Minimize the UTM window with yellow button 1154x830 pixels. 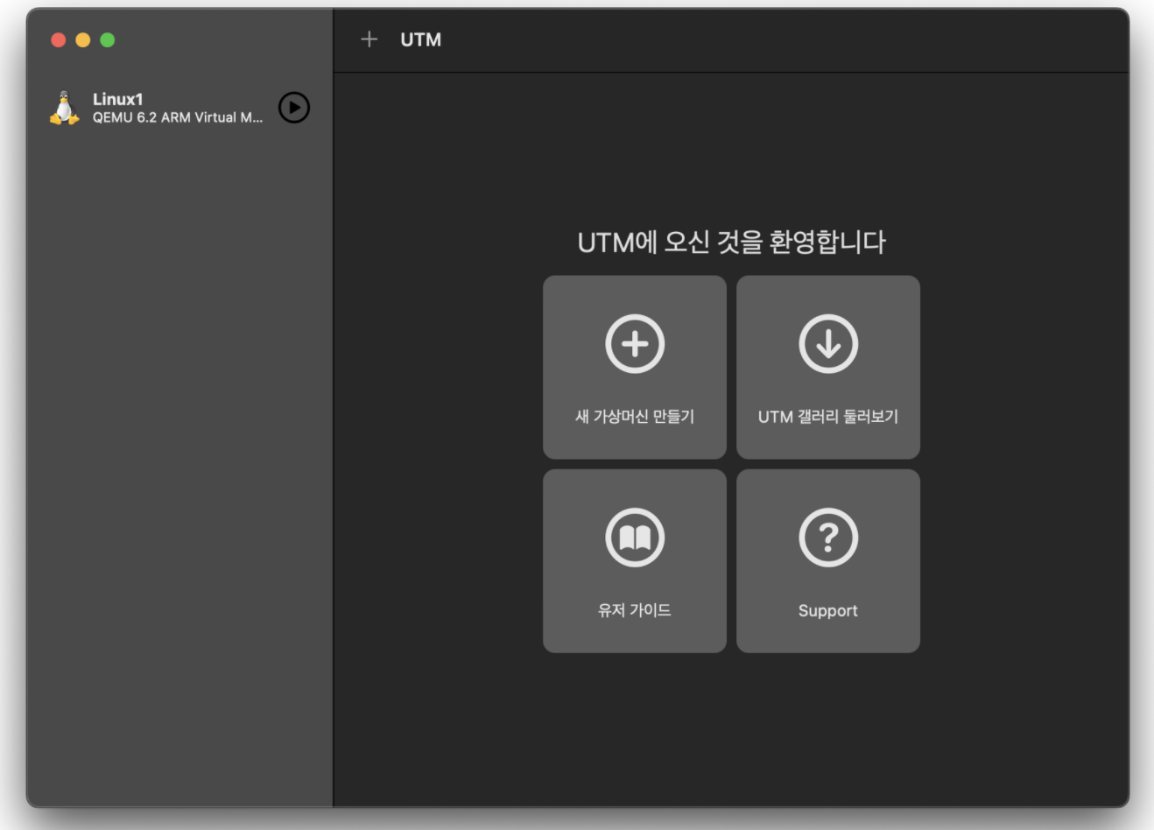pos(83,39)
